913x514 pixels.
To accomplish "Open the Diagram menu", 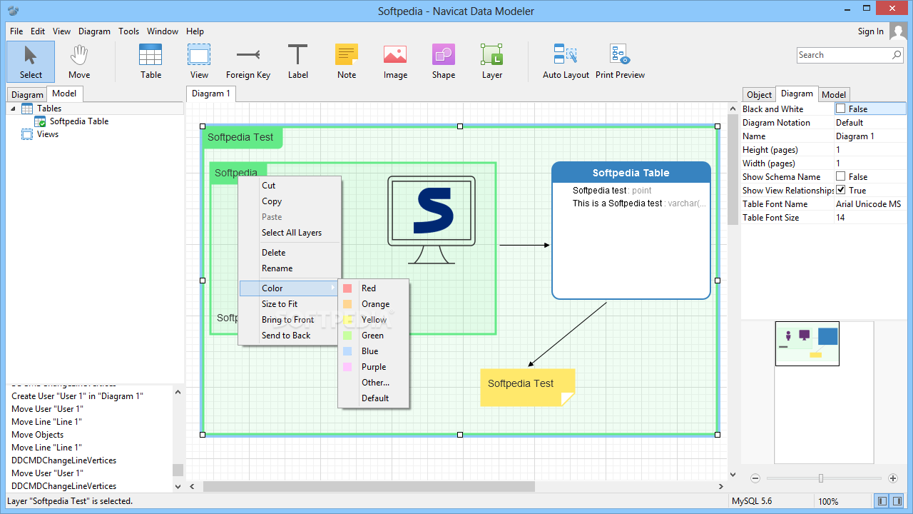I will click(94, 31).
